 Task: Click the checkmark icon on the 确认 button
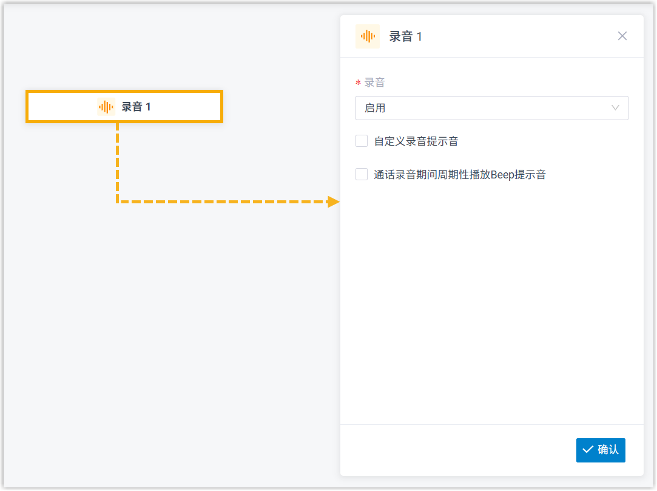(587, 450)
